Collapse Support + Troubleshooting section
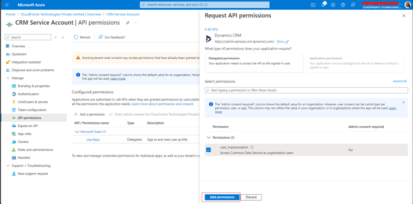The height and width of the screenshot is (204, 413). 8,166
